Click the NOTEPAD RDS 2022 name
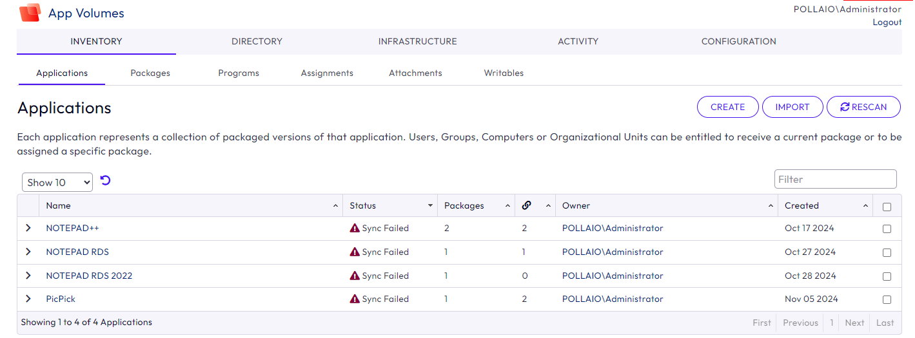915x338 pixels. (x=89, y=276)
